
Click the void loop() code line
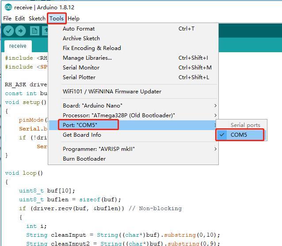(24, 173)
